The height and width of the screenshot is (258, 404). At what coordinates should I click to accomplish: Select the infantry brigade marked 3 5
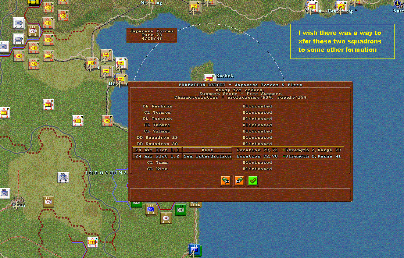[18, 56]
